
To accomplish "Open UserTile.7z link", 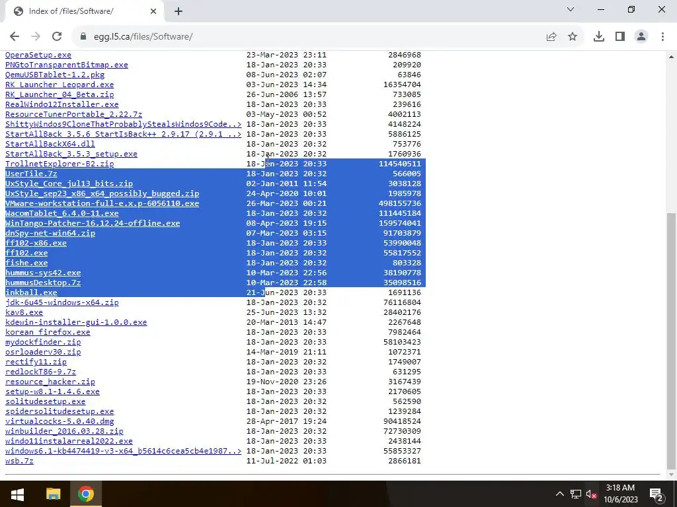I will click(x=31, y=174).
